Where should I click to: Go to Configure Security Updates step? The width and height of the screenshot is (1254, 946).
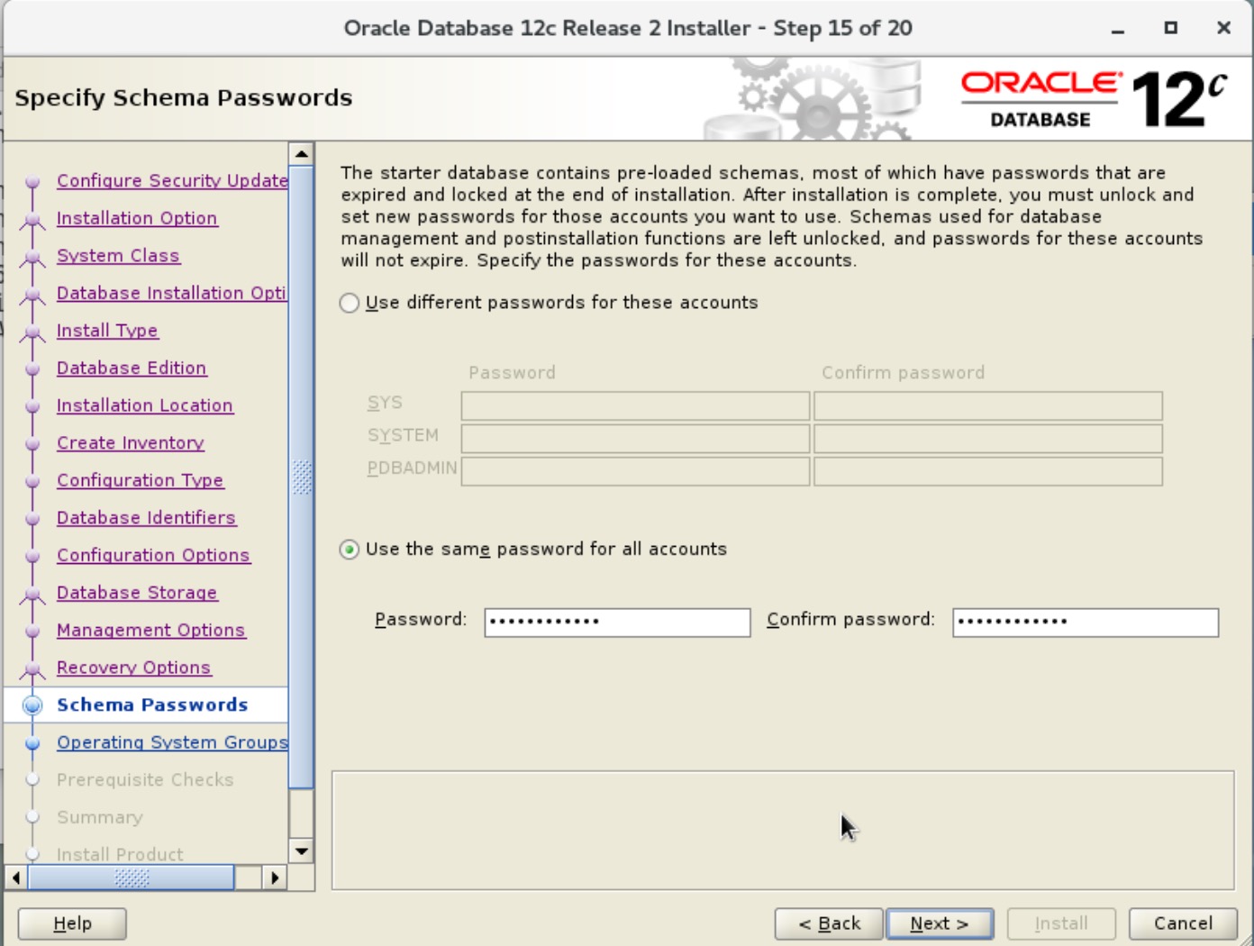172,181
